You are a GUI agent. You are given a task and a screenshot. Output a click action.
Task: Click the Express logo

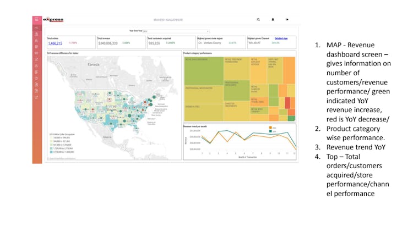click(53, 19)
